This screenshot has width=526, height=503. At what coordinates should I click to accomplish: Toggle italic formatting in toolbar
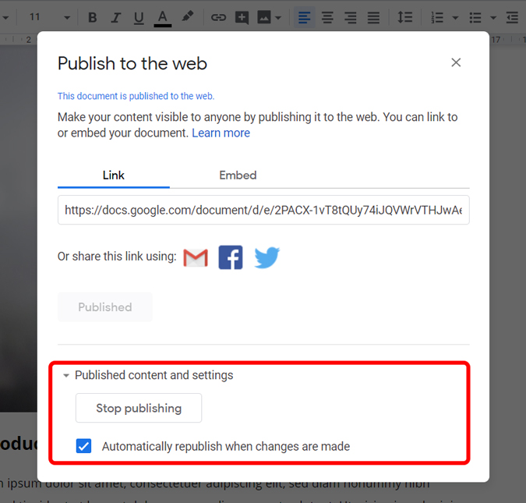(115, 17)
